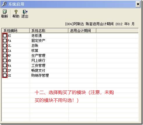Click the key icon in title bar

(x=4, y=4)
